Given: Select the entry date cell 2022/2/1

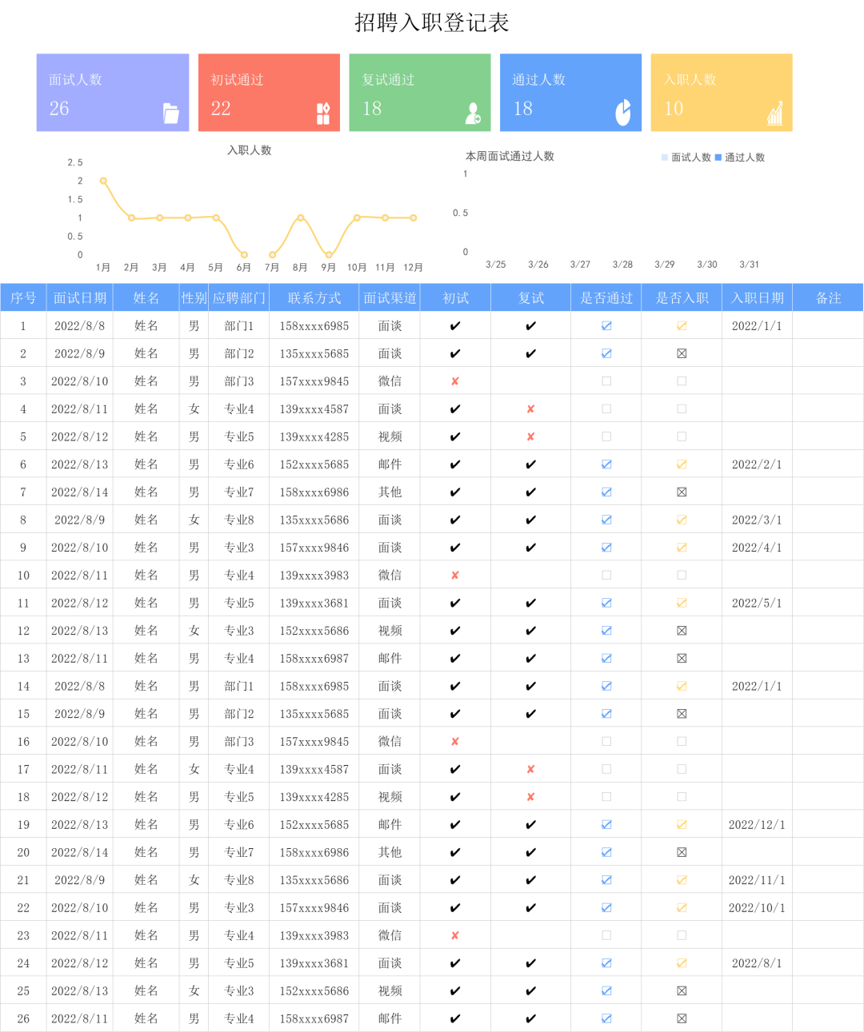Looking at the screenshot, I should tap(757, 464).
